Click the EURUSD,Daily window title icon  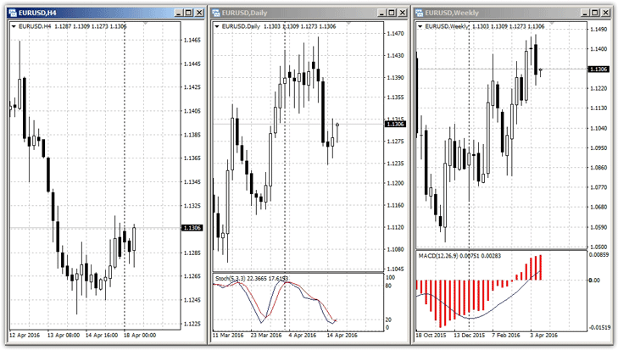click(x=217, y=13)
